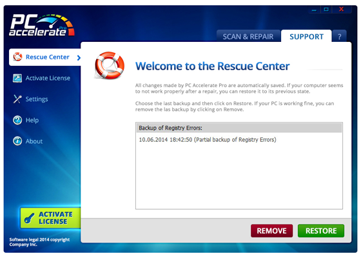The height and width of the screenshot is (258, 361).
Task: Select the 10.06.2014 18:42:50 partial backup entry
Action: (x=208, y=139)
